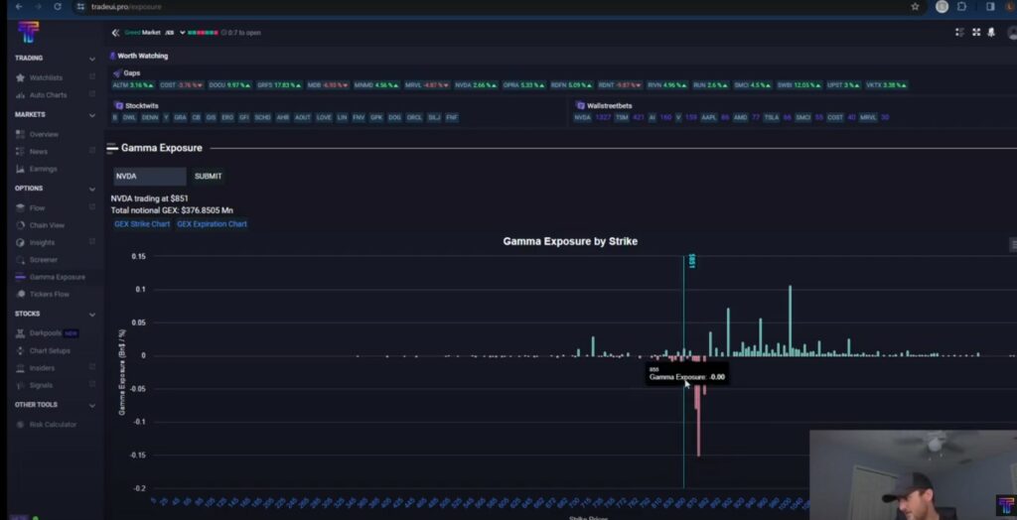This screenshot has width=1017, height=520.
Task: Click the AAPL ticker under Wallstreetbets
Action: [709, 118]
